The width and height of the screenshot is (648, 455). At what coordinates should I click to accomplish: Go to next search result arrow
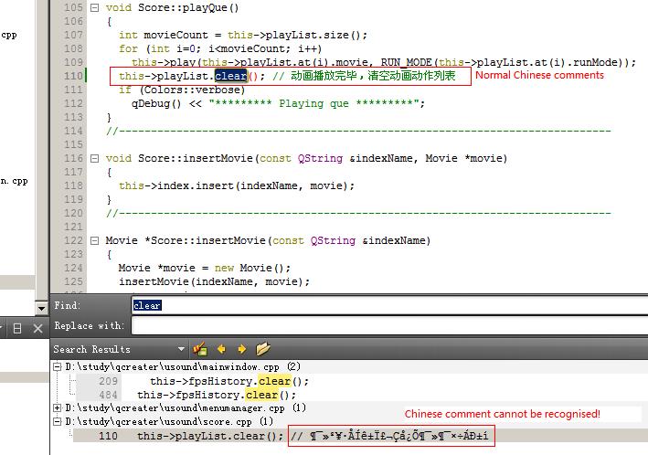(241, 349)
